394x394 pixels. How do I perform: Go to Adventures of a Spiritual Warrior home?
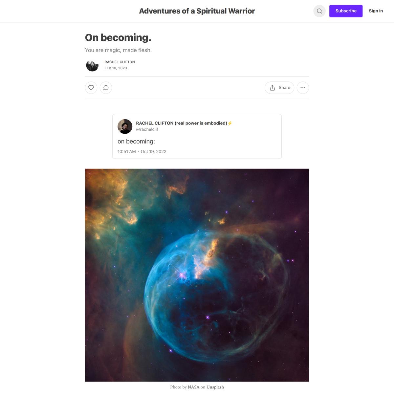click(197, 11)
